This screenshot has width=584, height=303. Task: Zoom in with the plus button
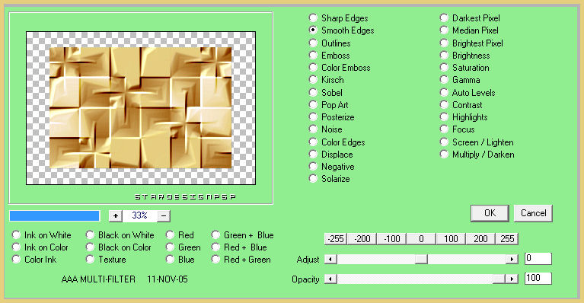click(116, 216)
